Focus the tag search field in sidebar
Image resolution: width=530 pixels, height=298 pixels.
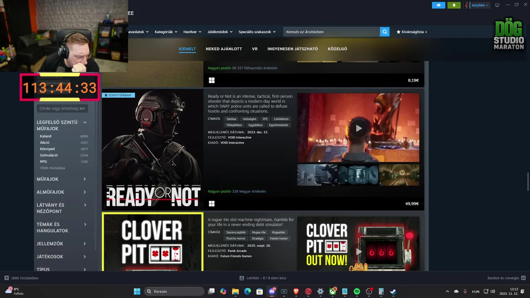[x=62, y=108]
